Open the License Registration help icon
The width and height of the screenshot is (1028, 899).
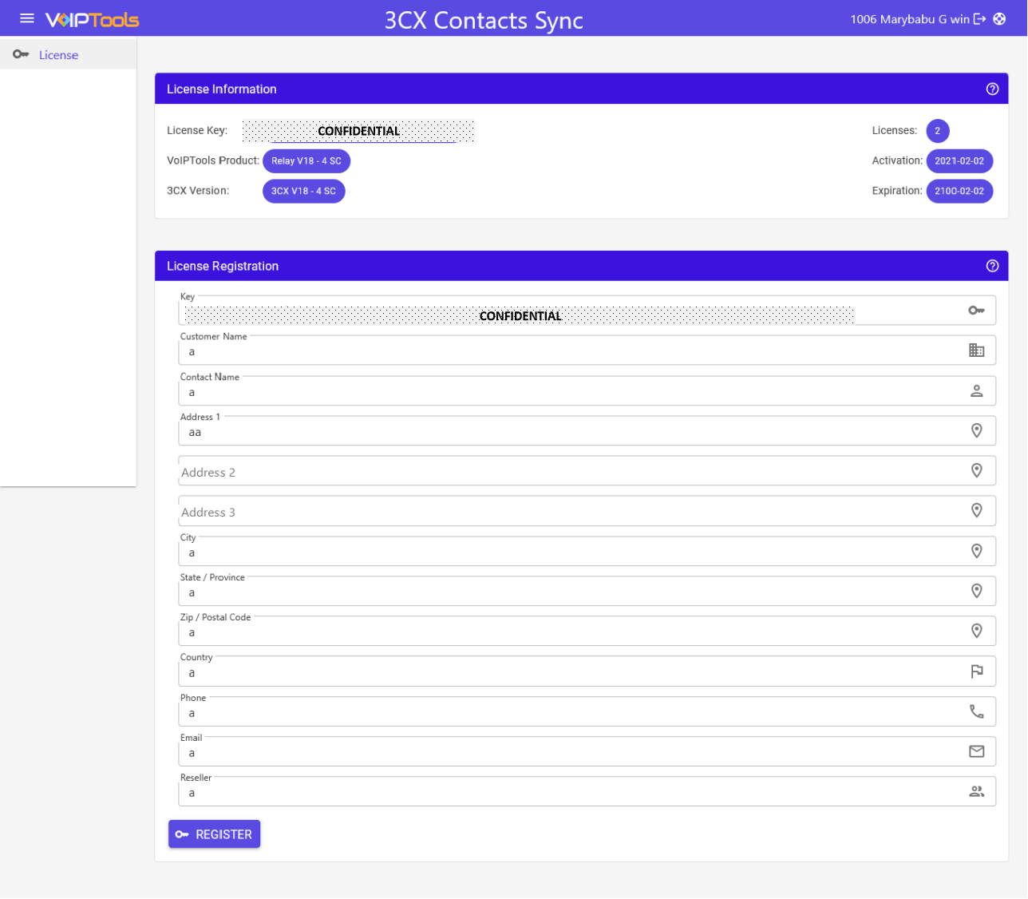coord(992,266)
